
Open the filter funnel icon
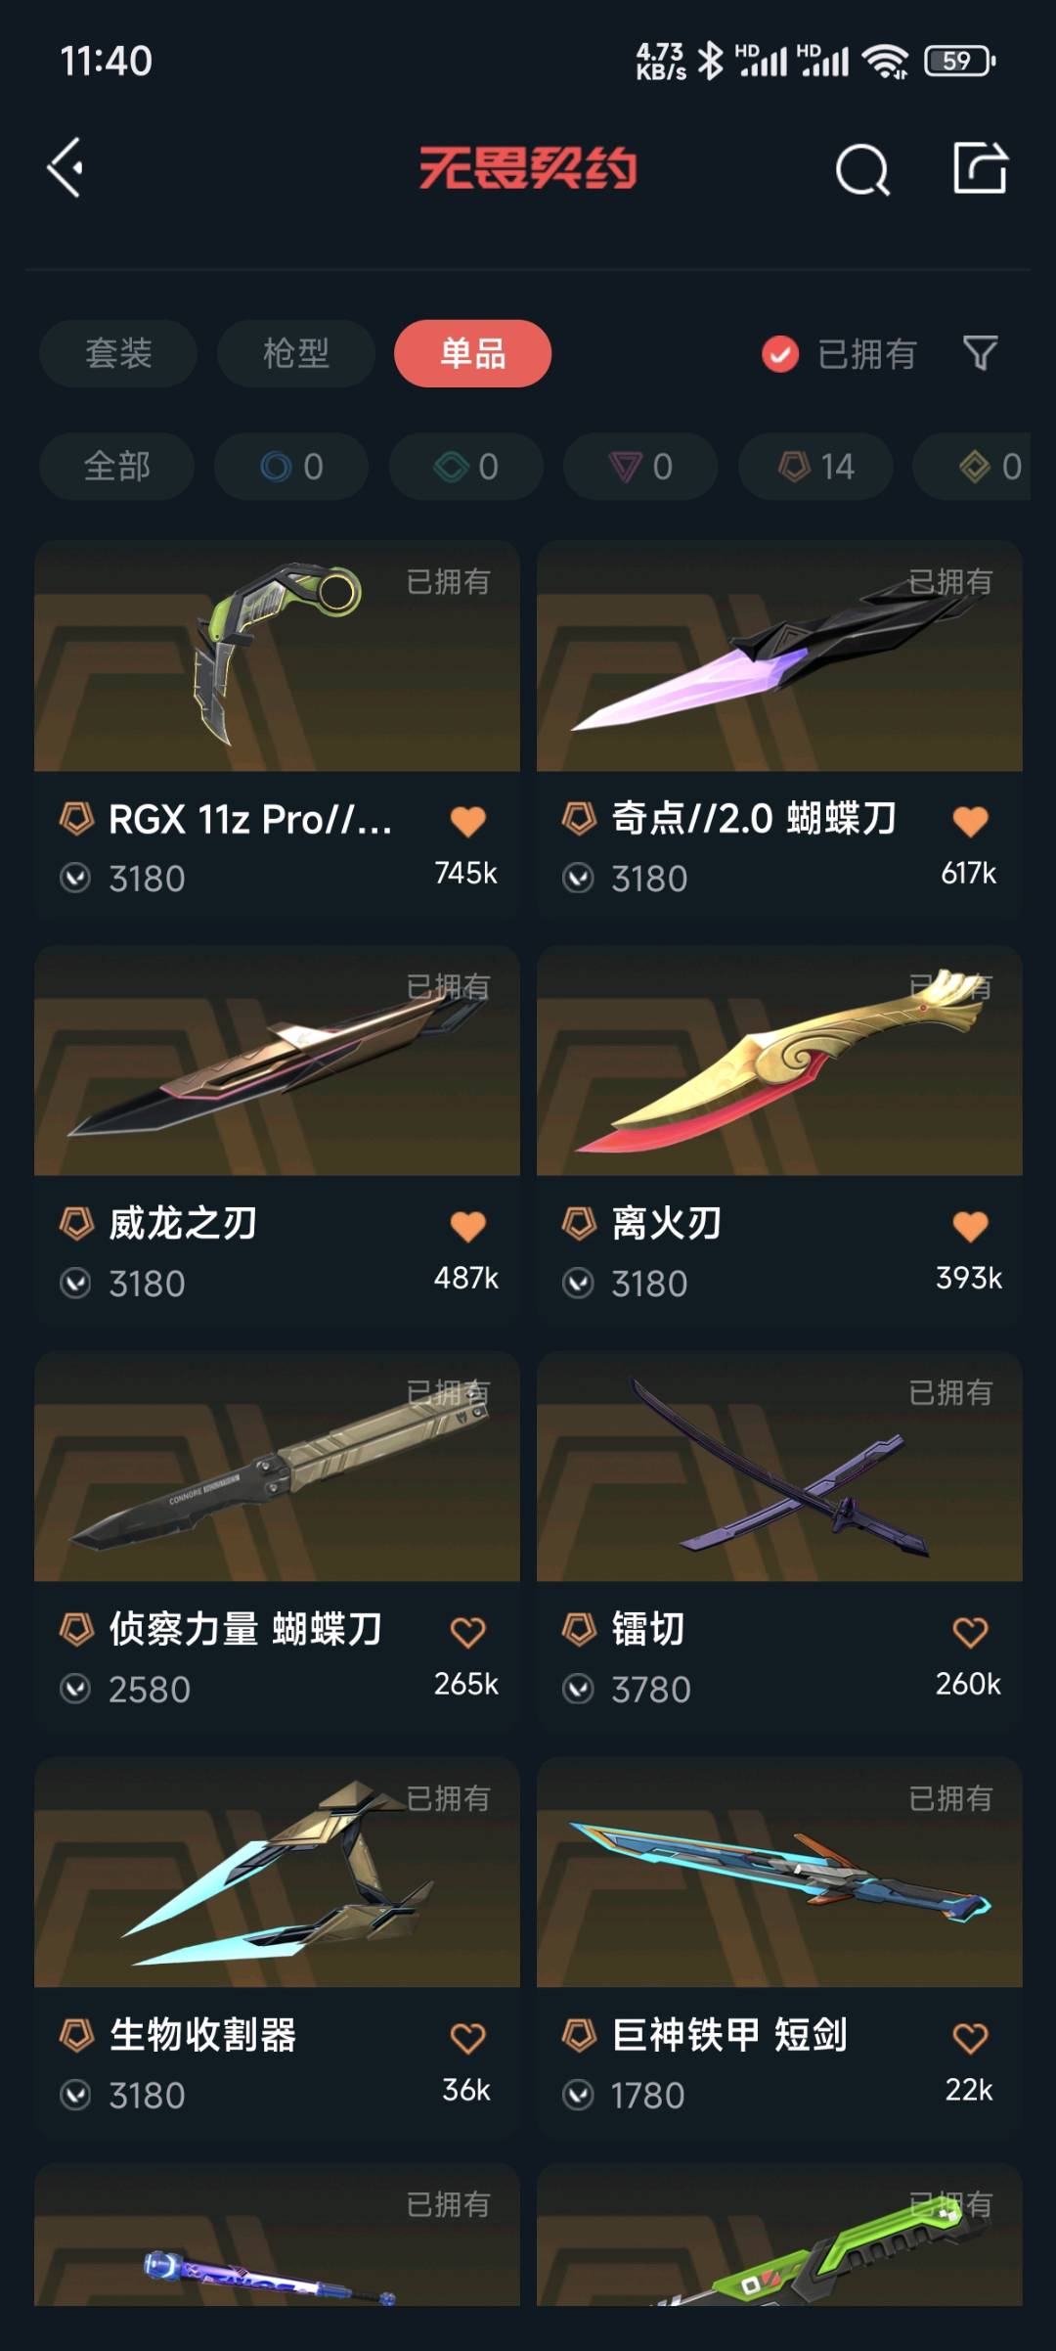tap(980, 353)
